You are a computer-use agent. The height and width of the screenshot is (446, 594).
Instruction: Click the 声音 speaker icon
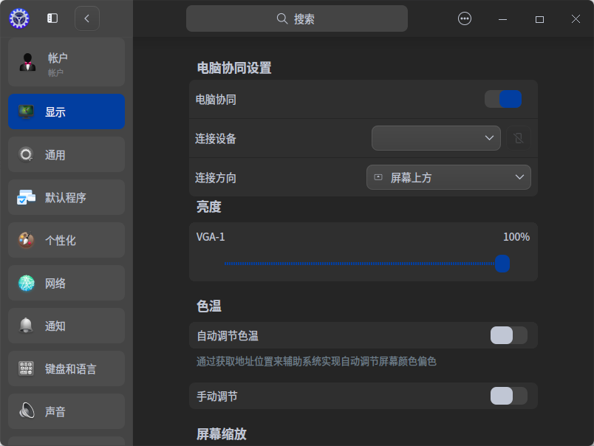click(26, 411)
